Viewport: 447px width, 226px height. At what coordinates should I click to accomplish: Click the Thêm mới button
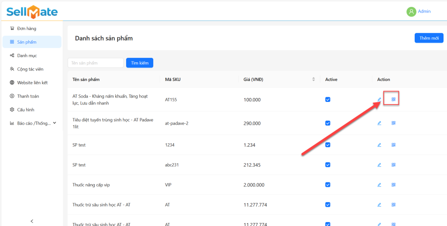[429, 38]
